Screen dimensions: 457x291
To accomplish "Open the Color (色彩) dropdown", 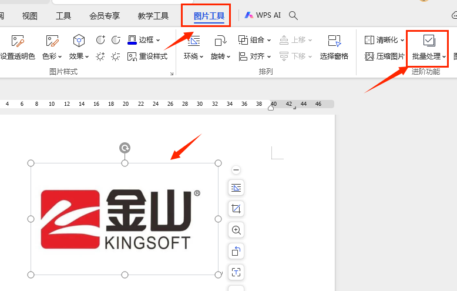I will (x=52, y=48).
